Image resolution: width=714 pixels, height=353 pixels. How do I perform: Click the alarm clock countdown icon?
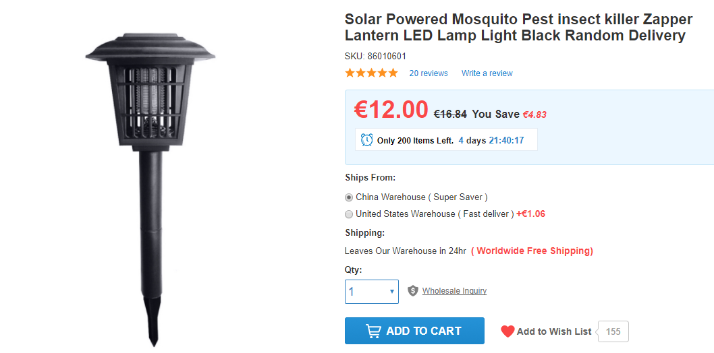click(366, 140)
